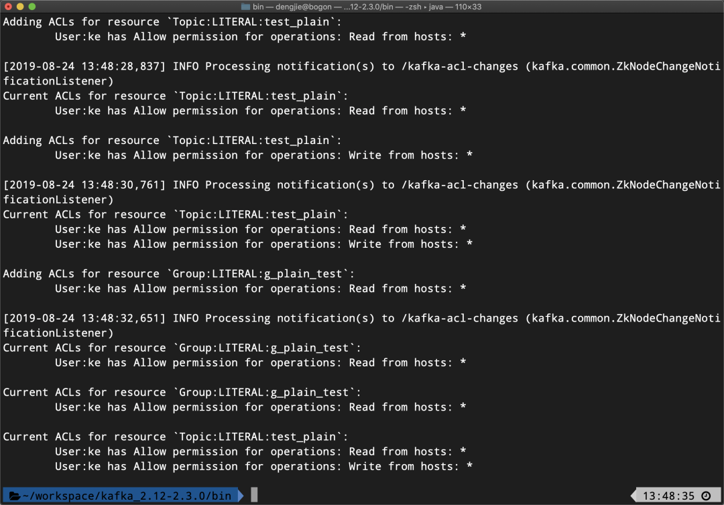Click the terminal cursor block beside the prompt
Viewport: 724px width, 505px height.
coord(253,494)
